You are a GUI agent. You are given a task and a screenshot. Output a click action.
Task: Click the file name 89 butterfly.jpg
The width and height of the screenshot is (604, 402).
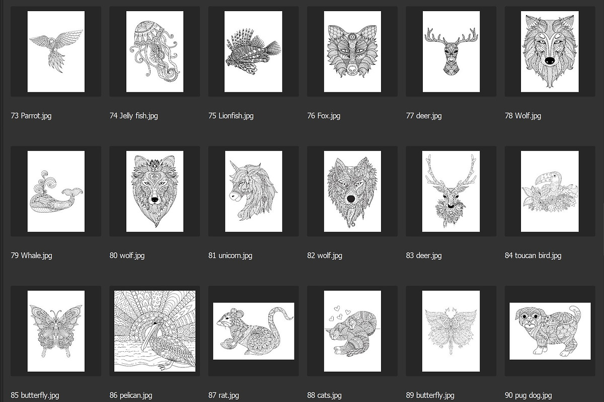click(430, 395)
